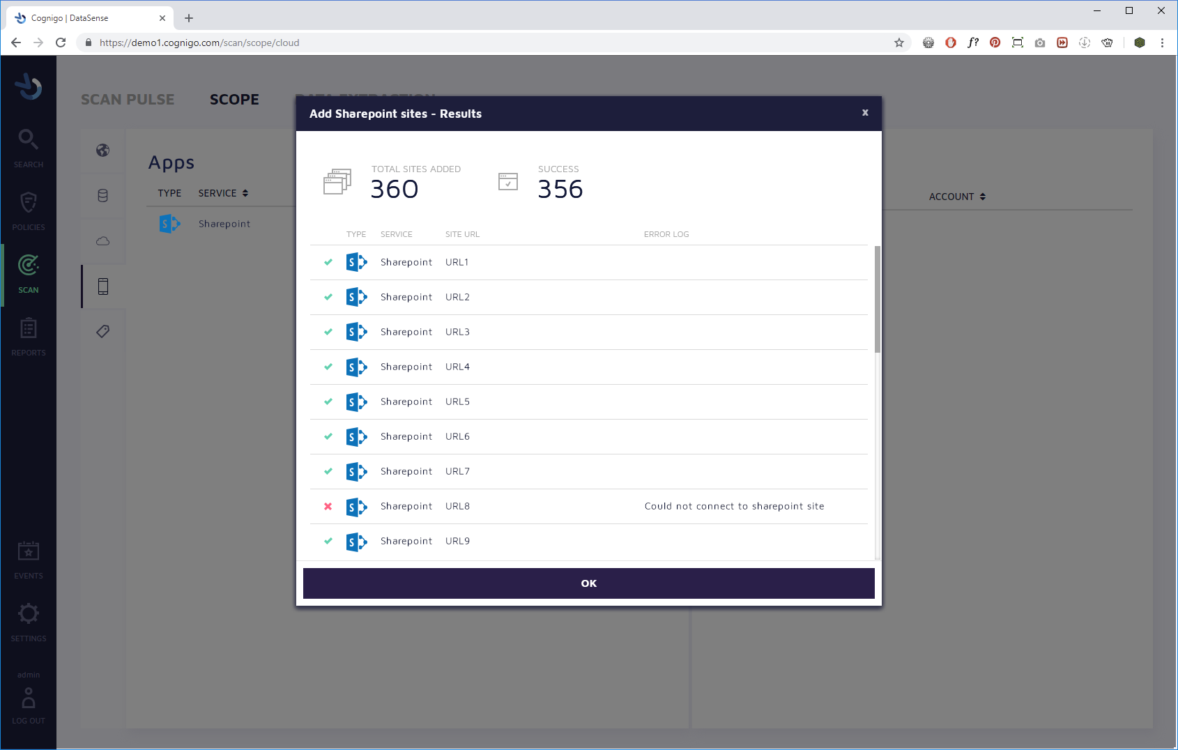
Task: Click the 360 total sites value
Action: coord(395,189)
